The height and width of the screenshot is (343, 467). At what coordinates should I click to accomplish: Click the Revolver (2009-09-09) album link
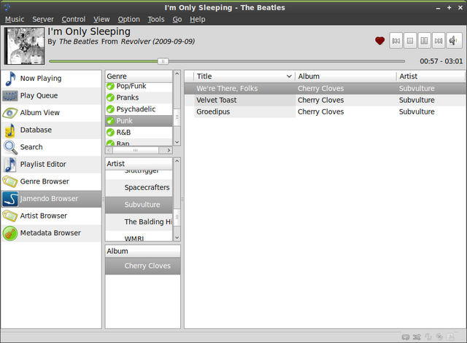click(x=158, y=42)
